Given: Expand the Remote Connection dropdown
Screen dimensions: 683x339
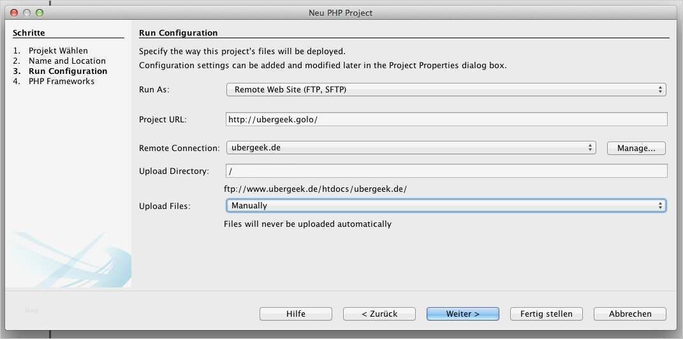Looking at the screenshot, I should (x=411, y=148).
